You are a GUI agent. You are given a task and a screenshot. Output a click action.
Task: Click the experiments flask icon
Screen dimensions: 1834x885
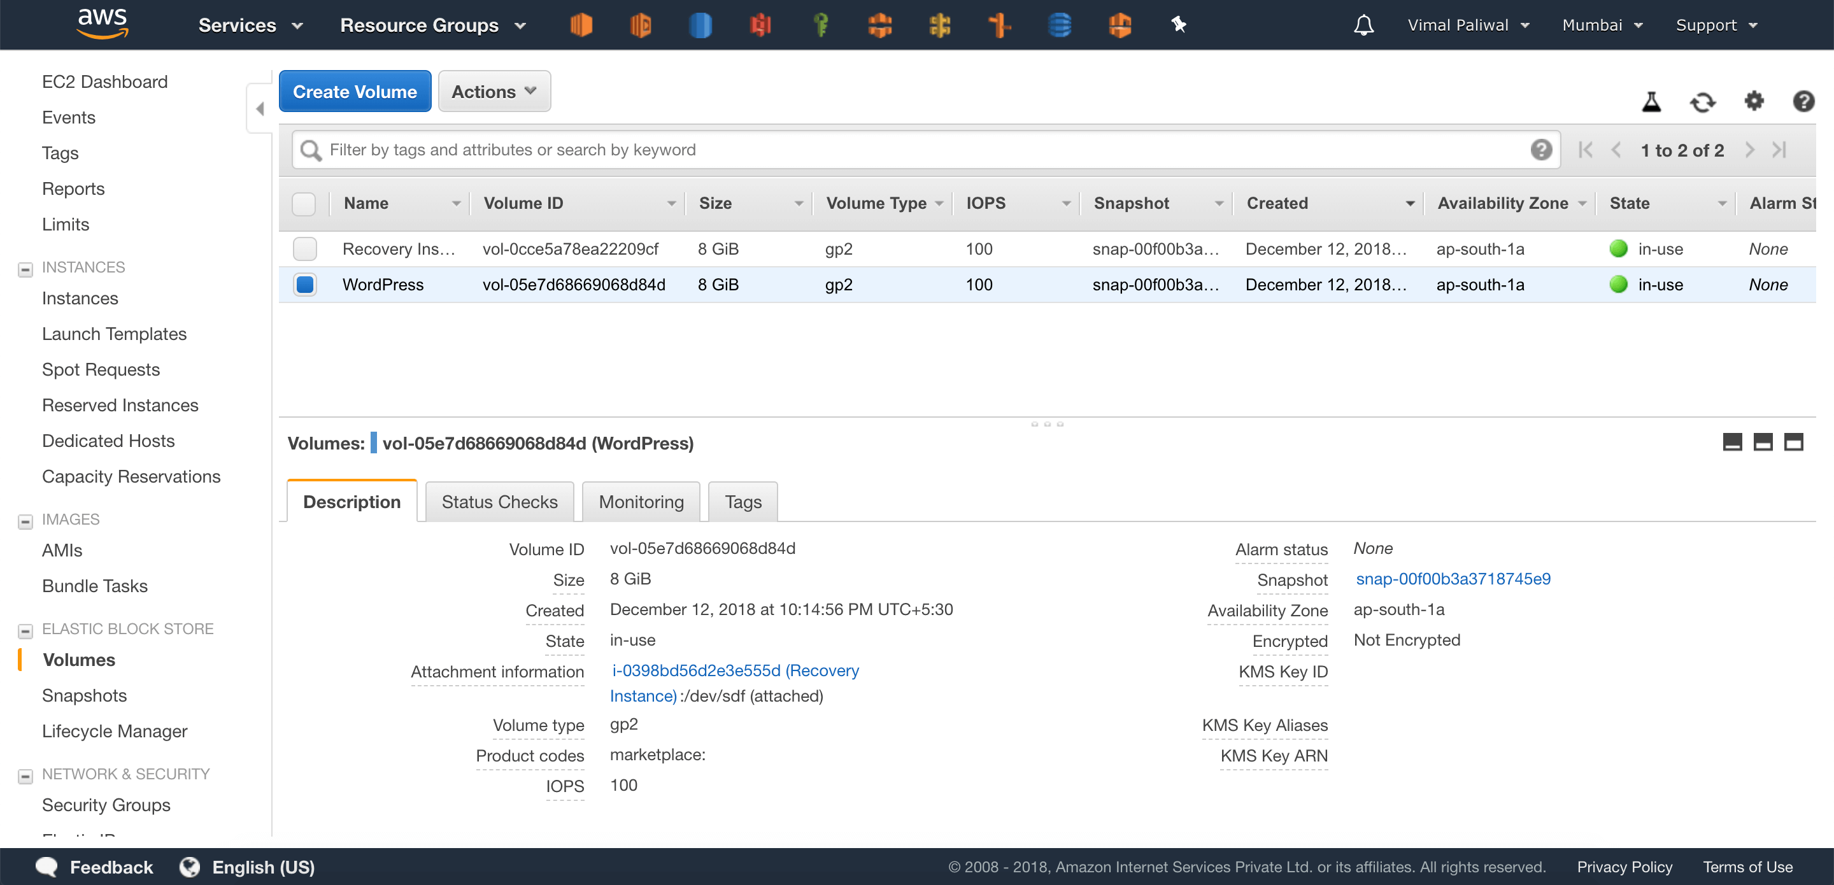(1651, 102)
